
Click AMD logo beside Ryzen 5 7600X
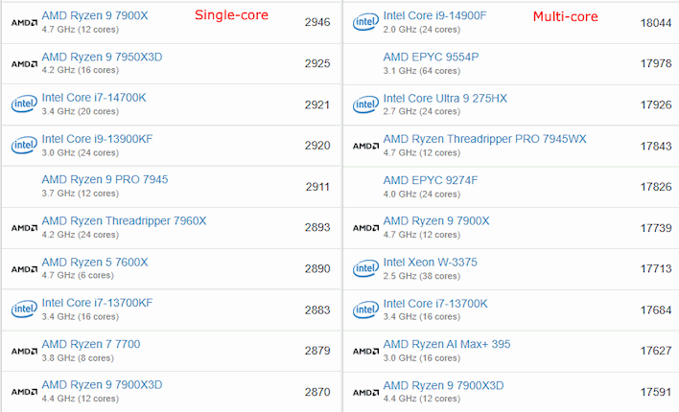pos(24,269)
